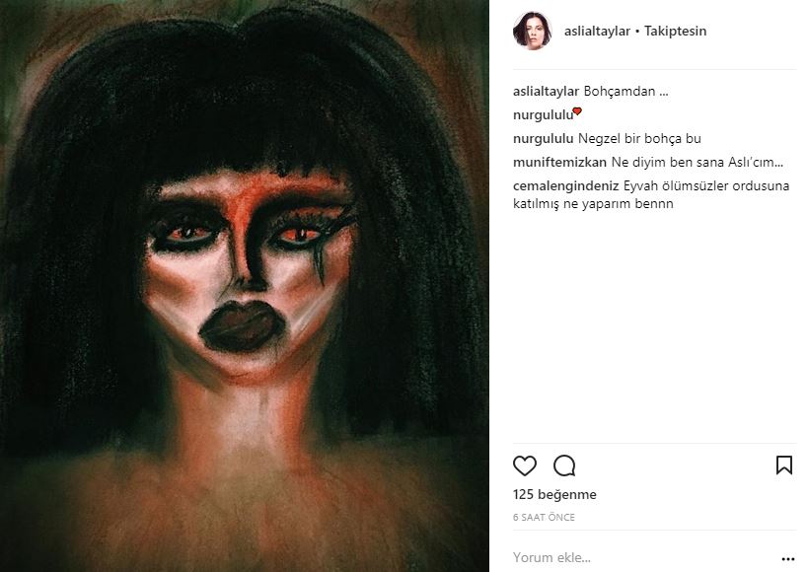Like the post with the heart icon

tap(525, 465)
